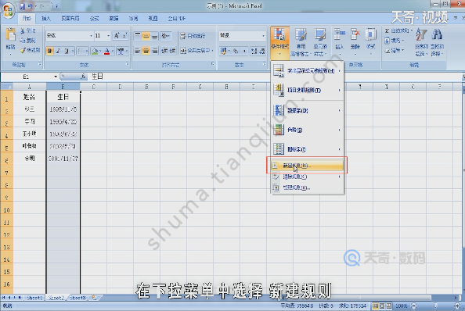Toggle Top Align vertical alignment

(x=137, y=36)
